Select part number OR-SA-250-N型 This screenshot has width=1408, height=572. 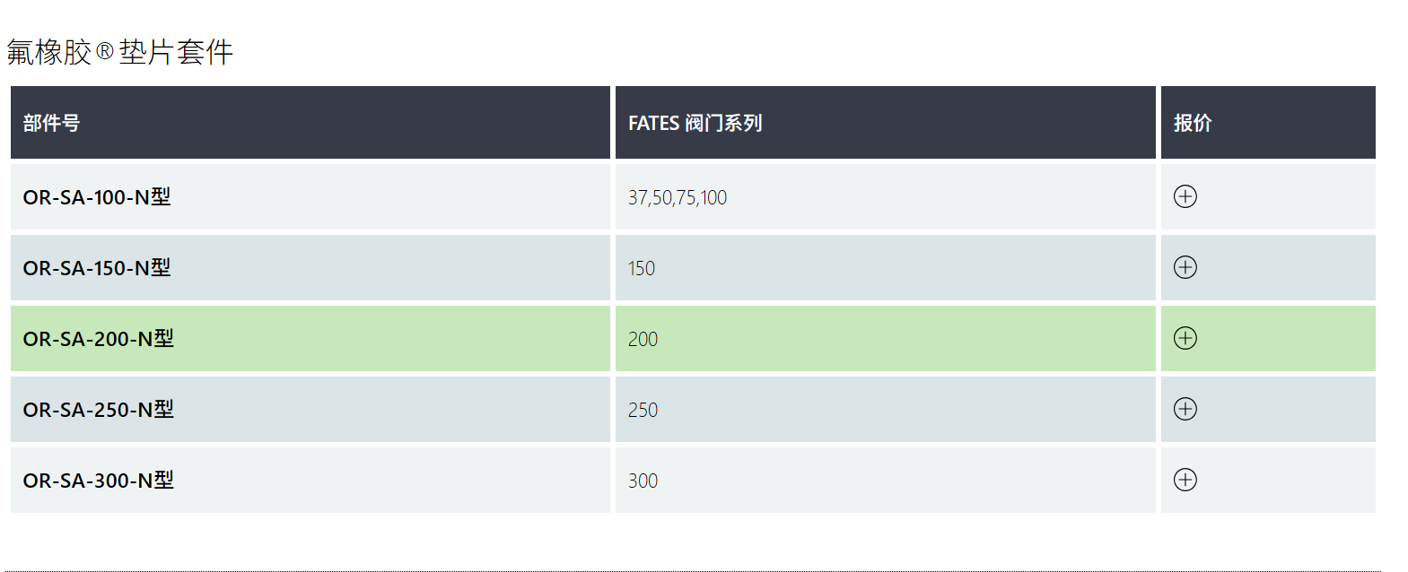(99, 410)
